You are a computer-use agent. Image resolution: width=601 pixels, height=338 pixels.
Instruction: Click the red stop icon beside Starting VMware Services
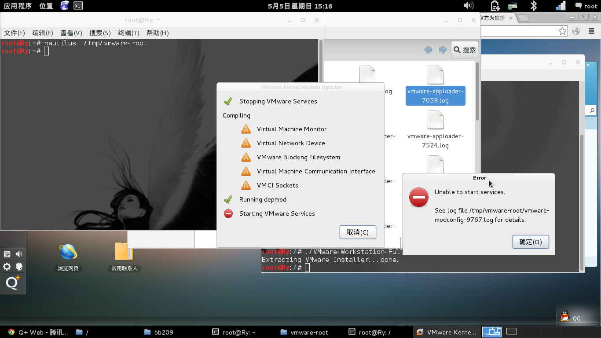point(228,213)
